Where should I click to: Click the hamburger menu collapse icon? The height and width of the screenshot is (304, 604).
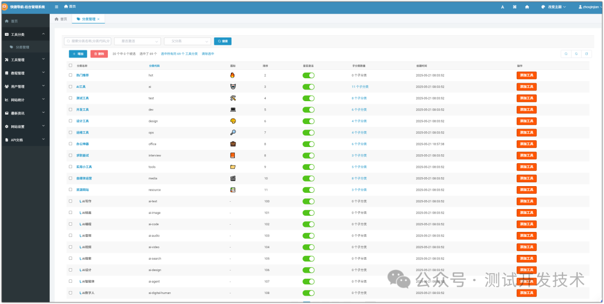56,7
